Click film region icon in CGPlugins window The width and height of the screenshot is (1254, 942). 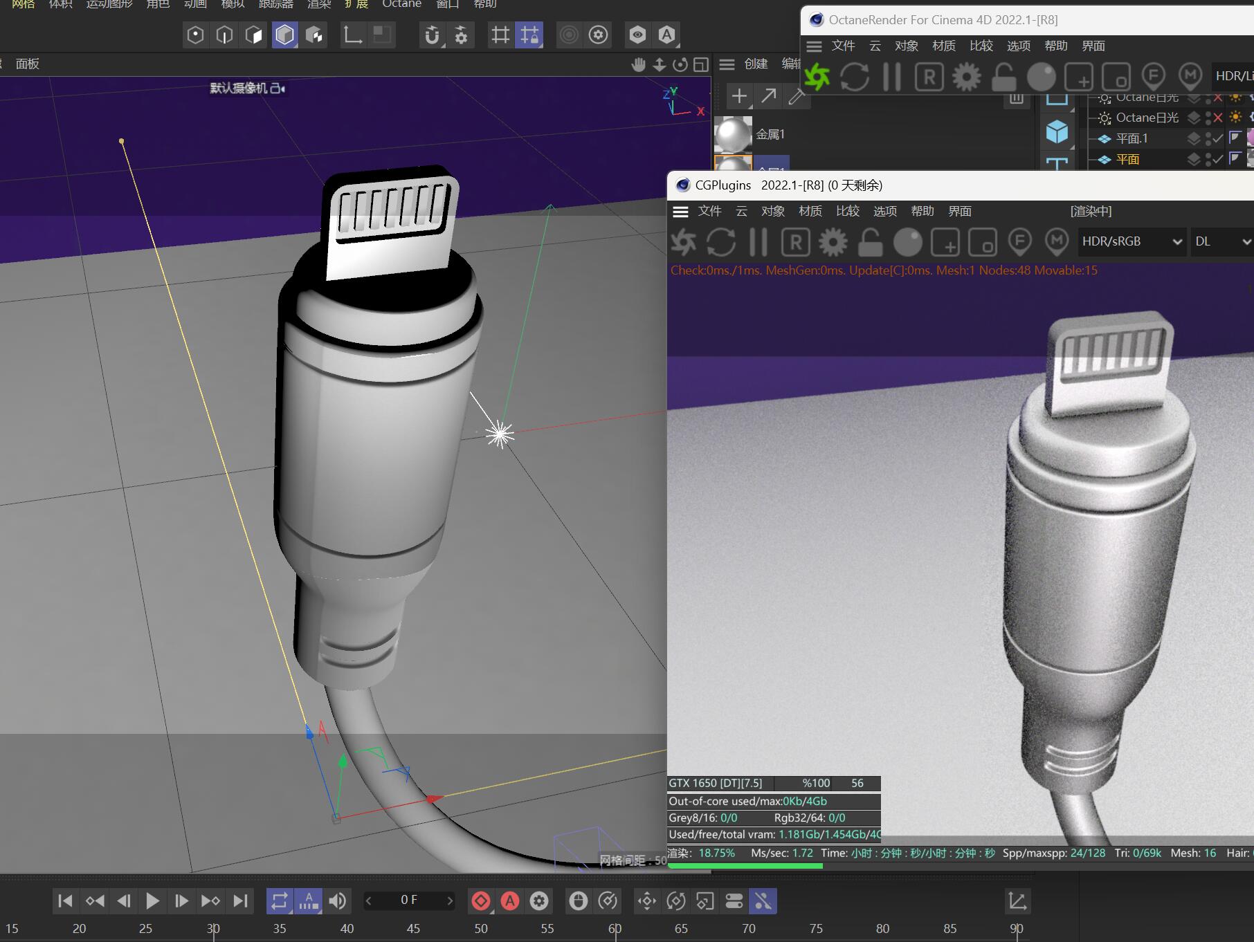click(x=982, y=242)
